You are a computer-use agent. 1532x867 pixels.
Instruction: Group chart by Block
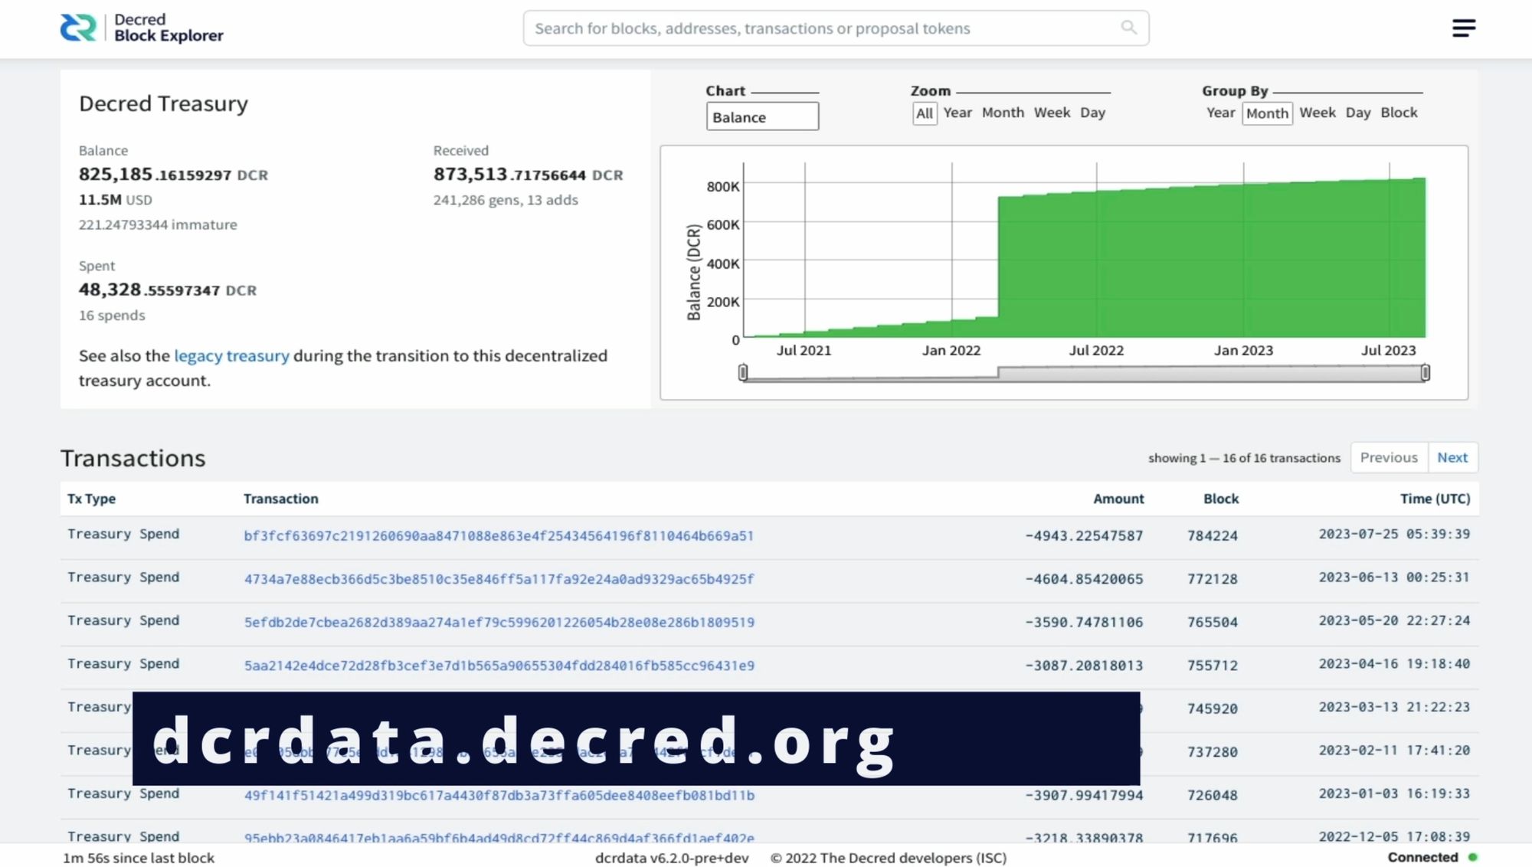1399,113
